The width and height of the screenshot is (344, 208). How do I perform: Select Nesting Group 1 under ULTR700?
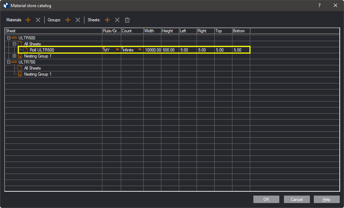(38, 74)
